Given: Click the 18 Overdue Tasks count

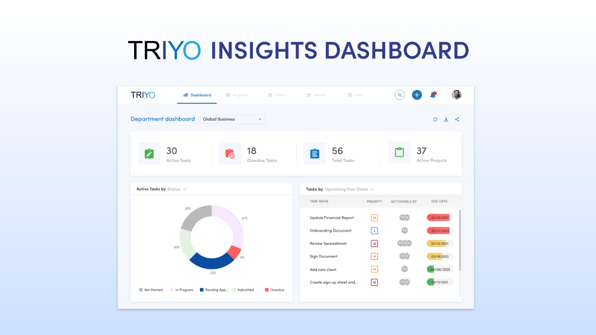Looking at the screenshot, I should [251, 151].
